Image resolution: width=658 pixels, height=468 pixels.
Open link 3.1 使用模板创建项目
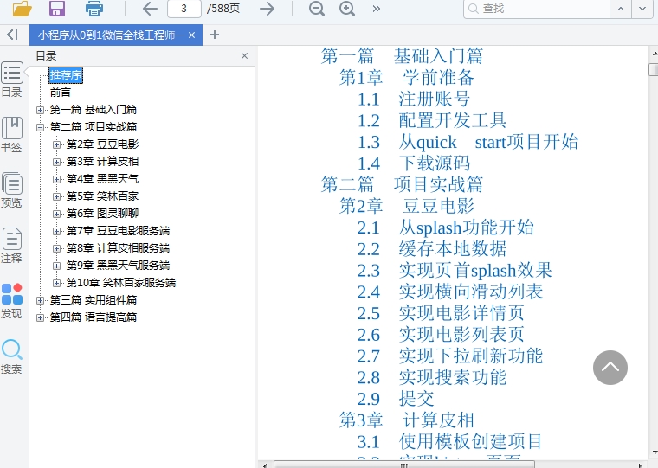coord(450,441)
